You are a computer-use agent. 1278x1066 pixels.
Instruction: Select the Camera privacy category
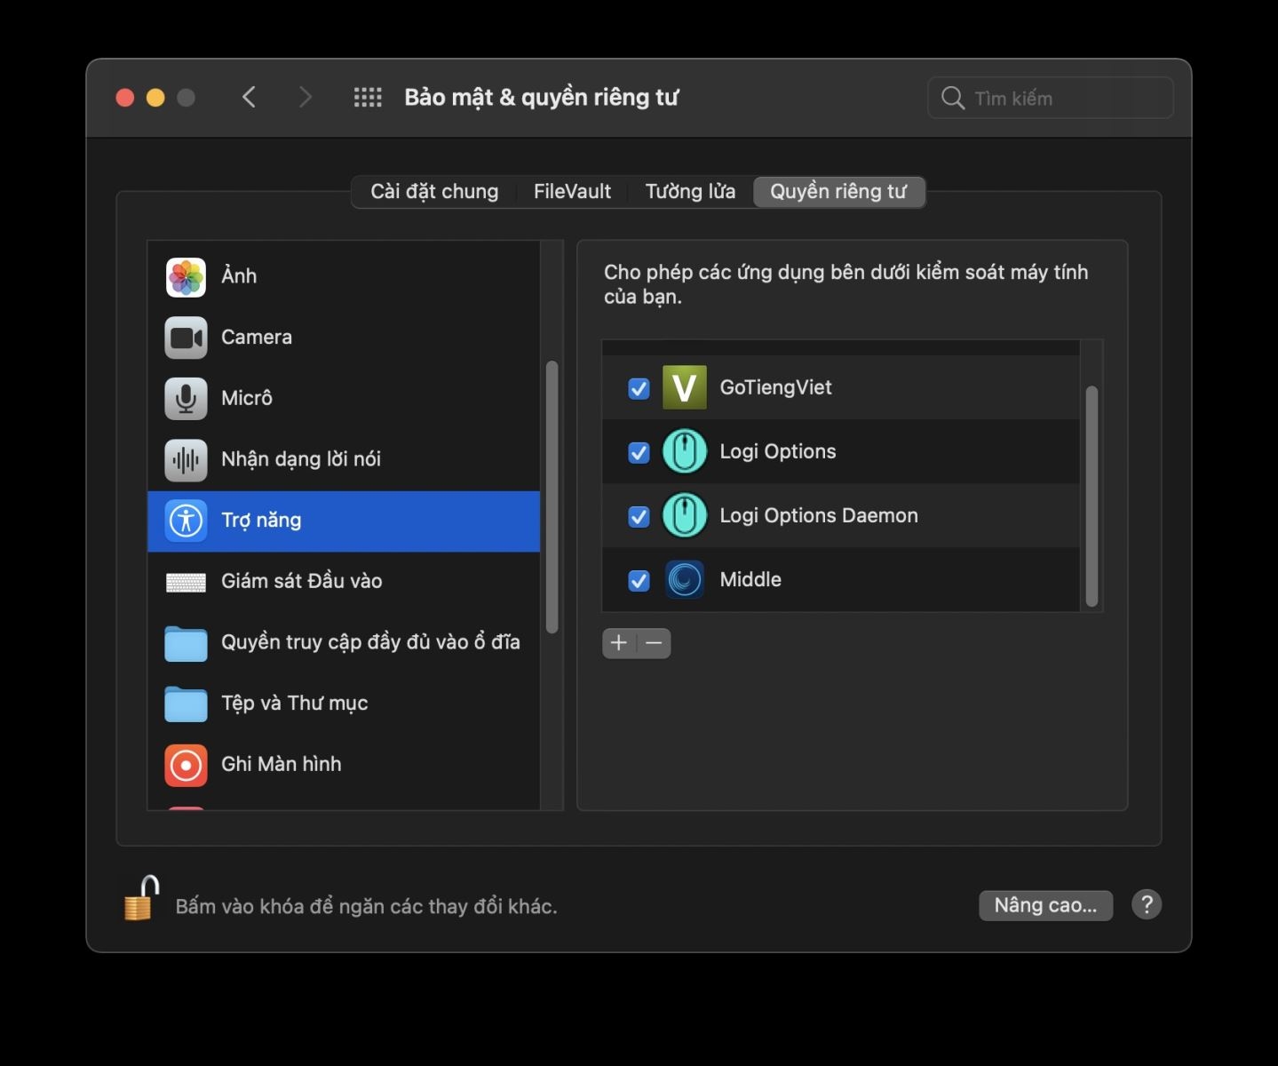point(344,338)
